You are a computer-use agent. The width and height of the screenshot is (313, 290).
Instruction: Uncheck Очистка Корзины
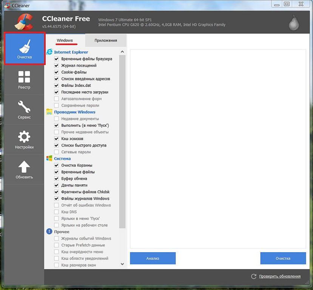pyautogui.click(x=57, y=165)
